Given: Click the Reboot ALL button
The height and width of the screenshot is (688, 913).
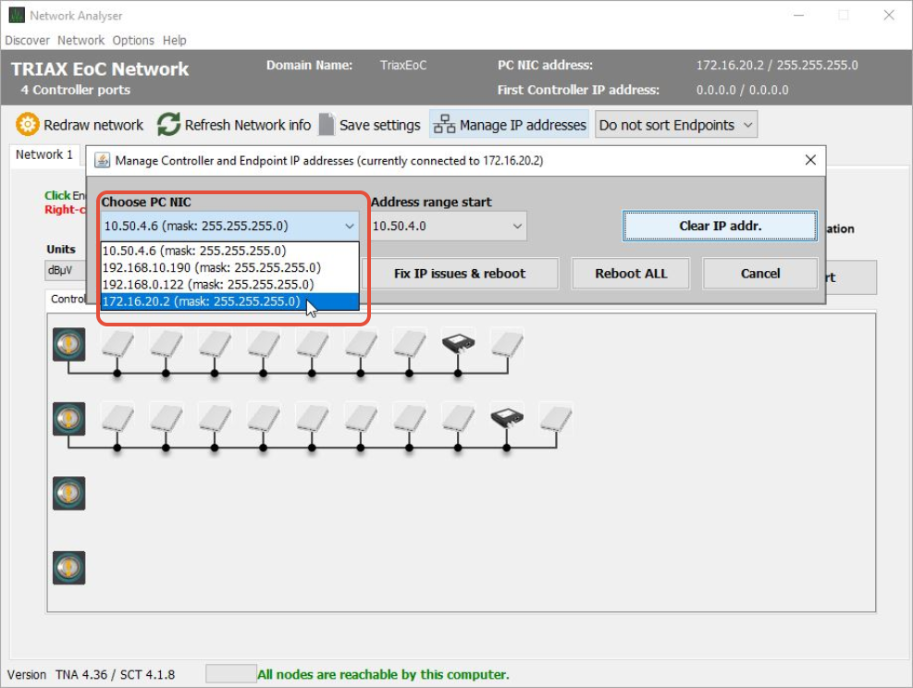Looking at the screenshot, I should click(x=631, y=274).
